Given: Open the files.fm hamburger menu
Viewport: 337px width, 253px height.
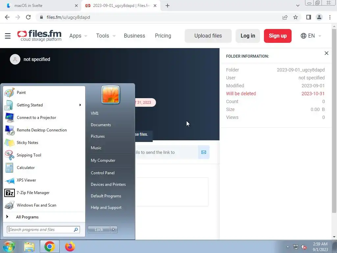Looking at the screenshot, I should 8,36.
